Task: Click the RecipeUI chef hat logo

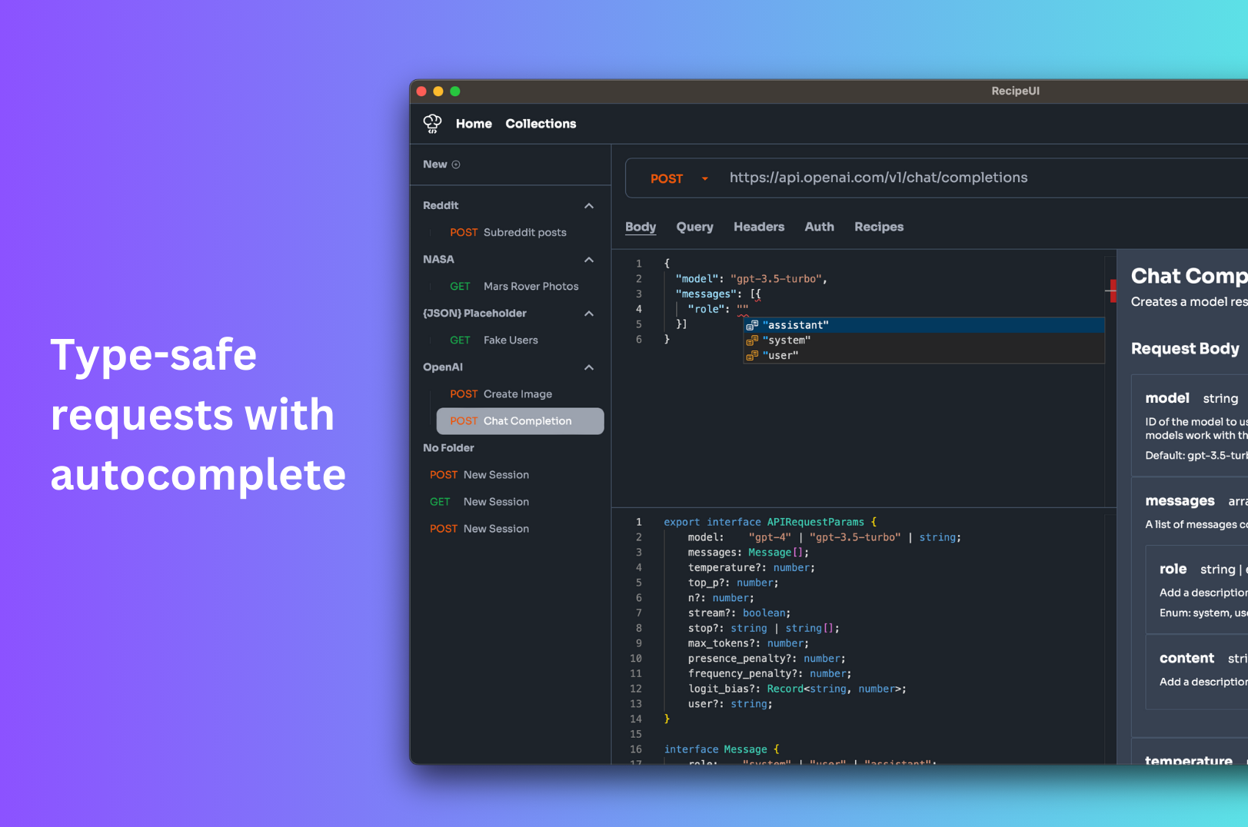Action: tap(432, 124)
